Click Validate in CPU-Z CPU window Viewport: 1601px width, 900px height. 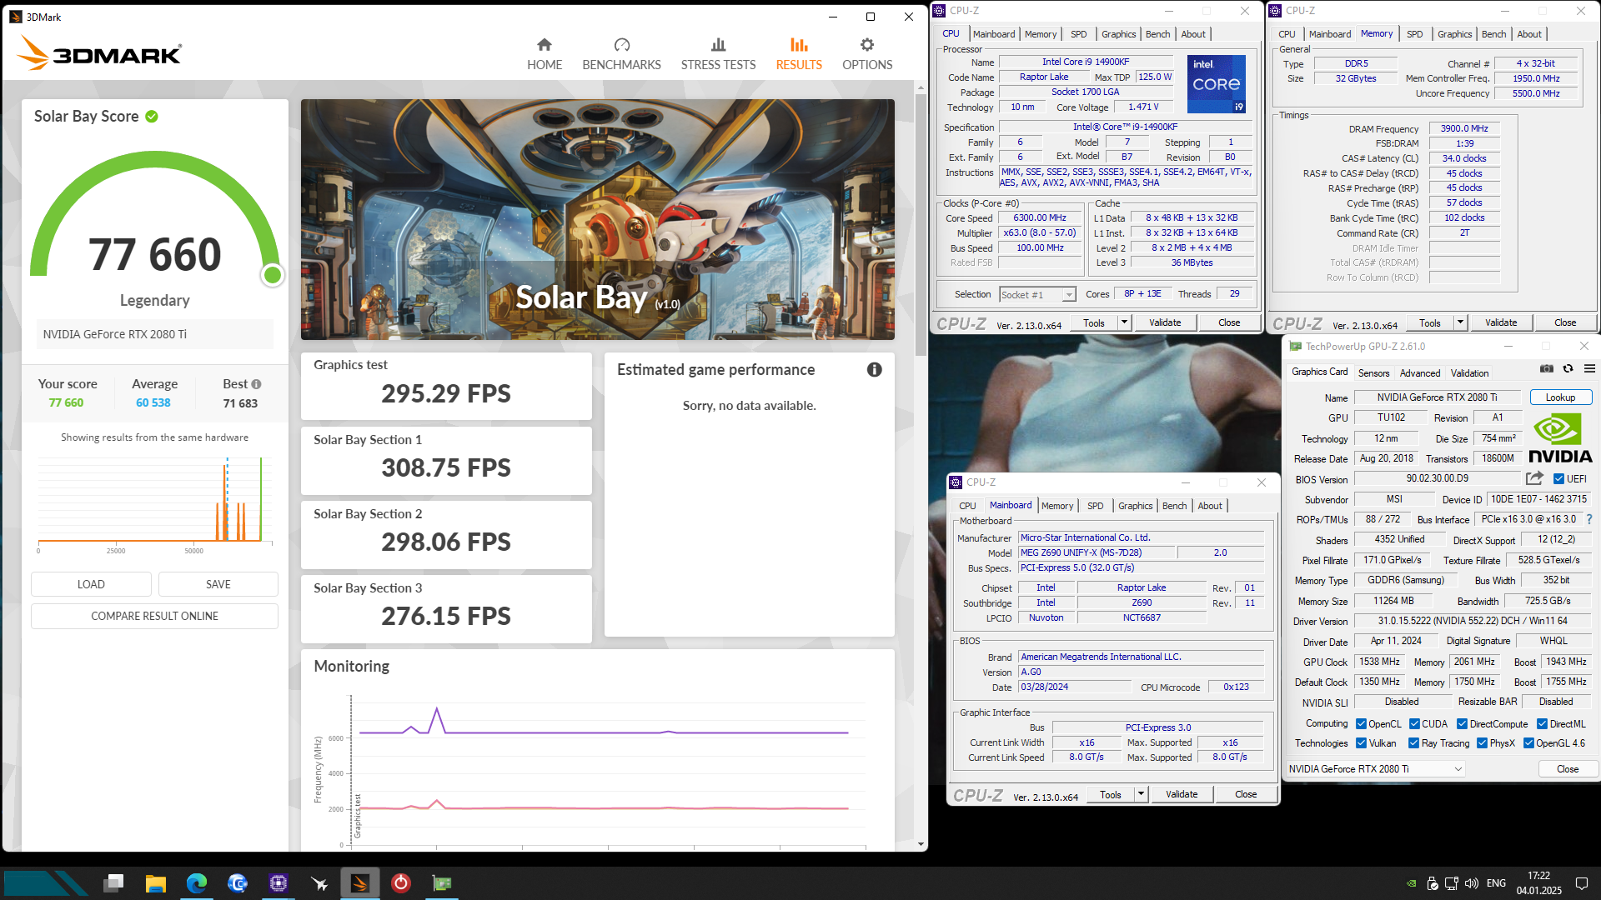(x=1164, y=322)
